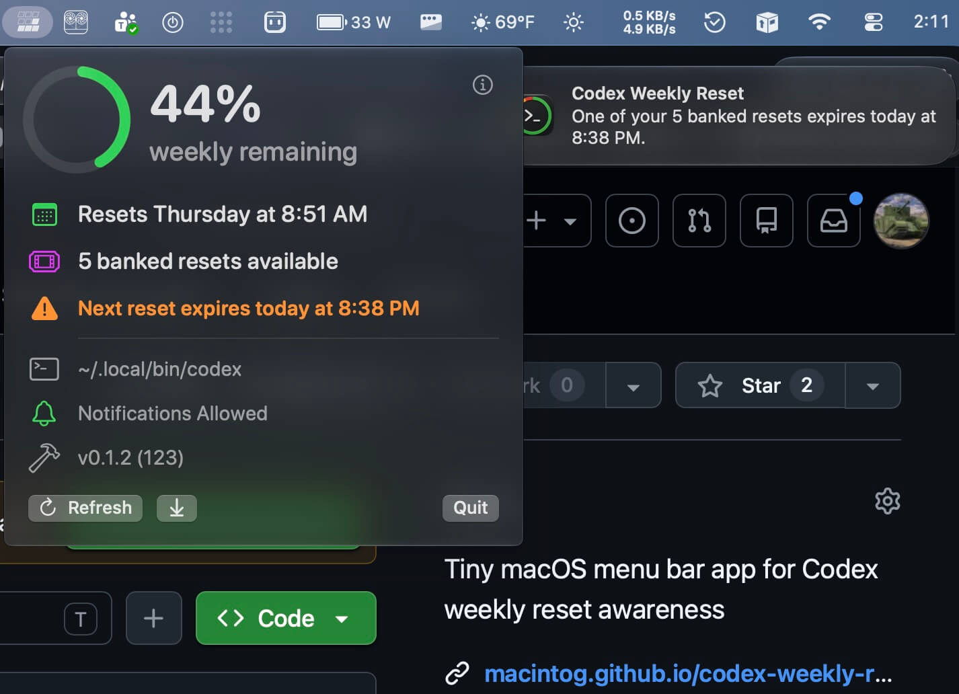The image size is (959, 694).
Task: Click the green bell notifications icon
Action: [x=44, y=413]
